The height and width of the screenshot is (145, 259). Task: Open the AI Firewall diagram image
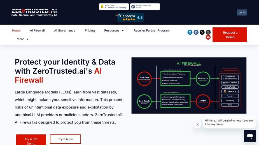pos(189,85)
